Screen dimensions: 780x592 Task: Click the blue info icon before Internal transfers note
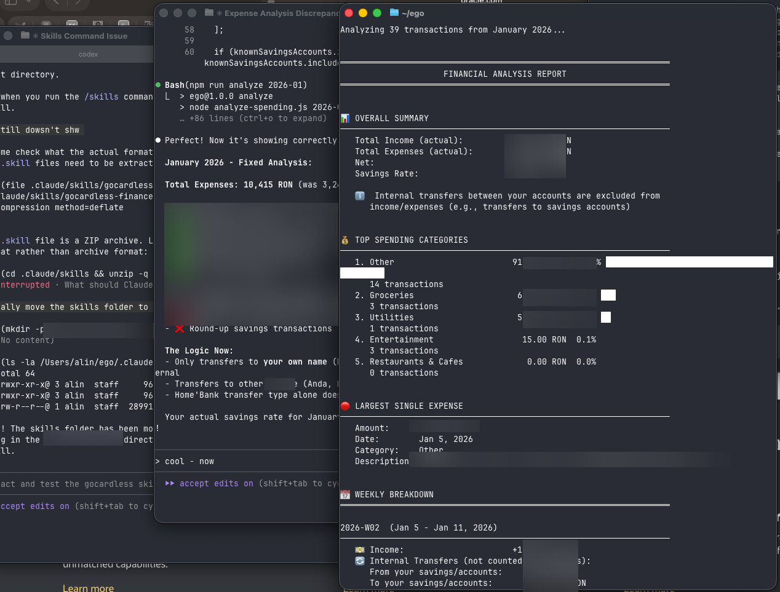360,195
